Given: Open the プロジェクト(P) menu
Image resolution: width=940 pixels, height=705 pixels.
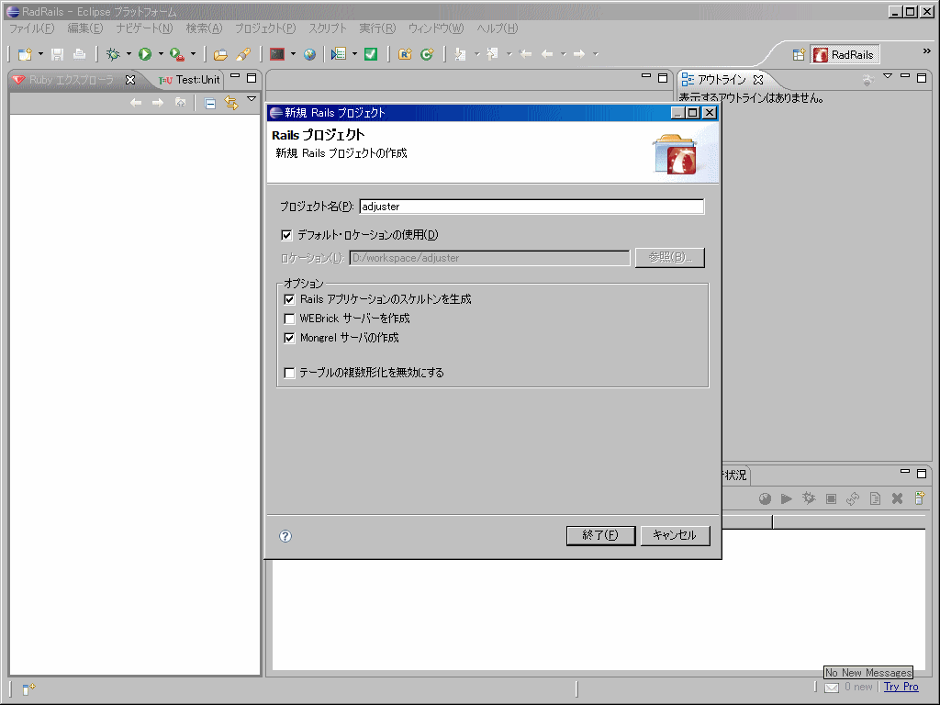Looking at the screenshot, I should point(265,28).
